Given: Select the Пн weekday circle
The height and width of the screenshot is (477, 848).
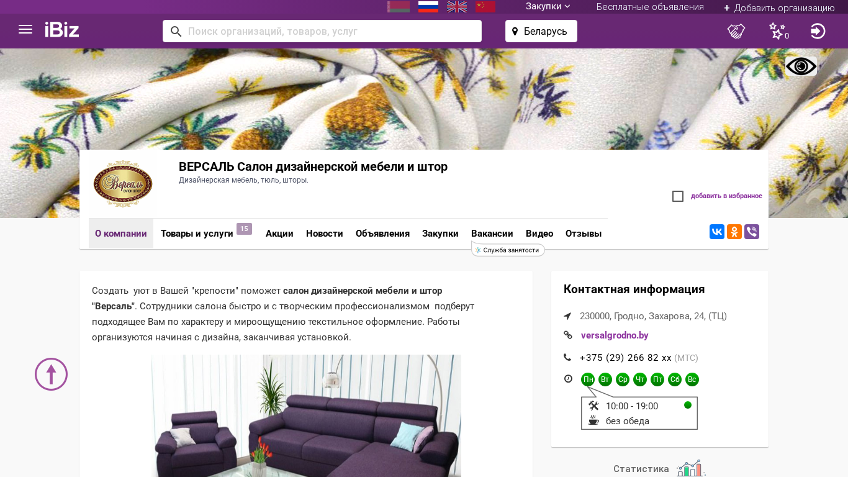Looking at the screenshot, I should (x=588, y=379).
